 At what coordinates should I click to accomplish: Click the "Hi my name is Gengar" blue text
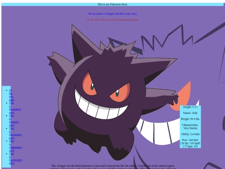pyautogui.click(x=113, y=14)
